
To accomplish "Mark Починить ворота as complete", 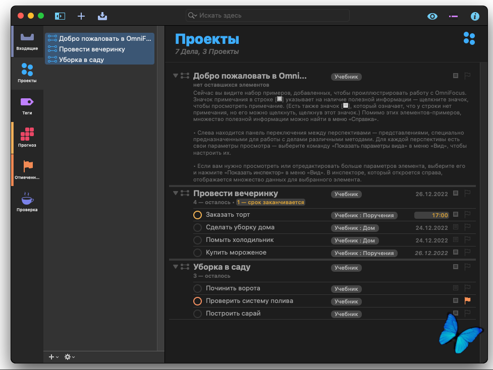I will [197, 288].
